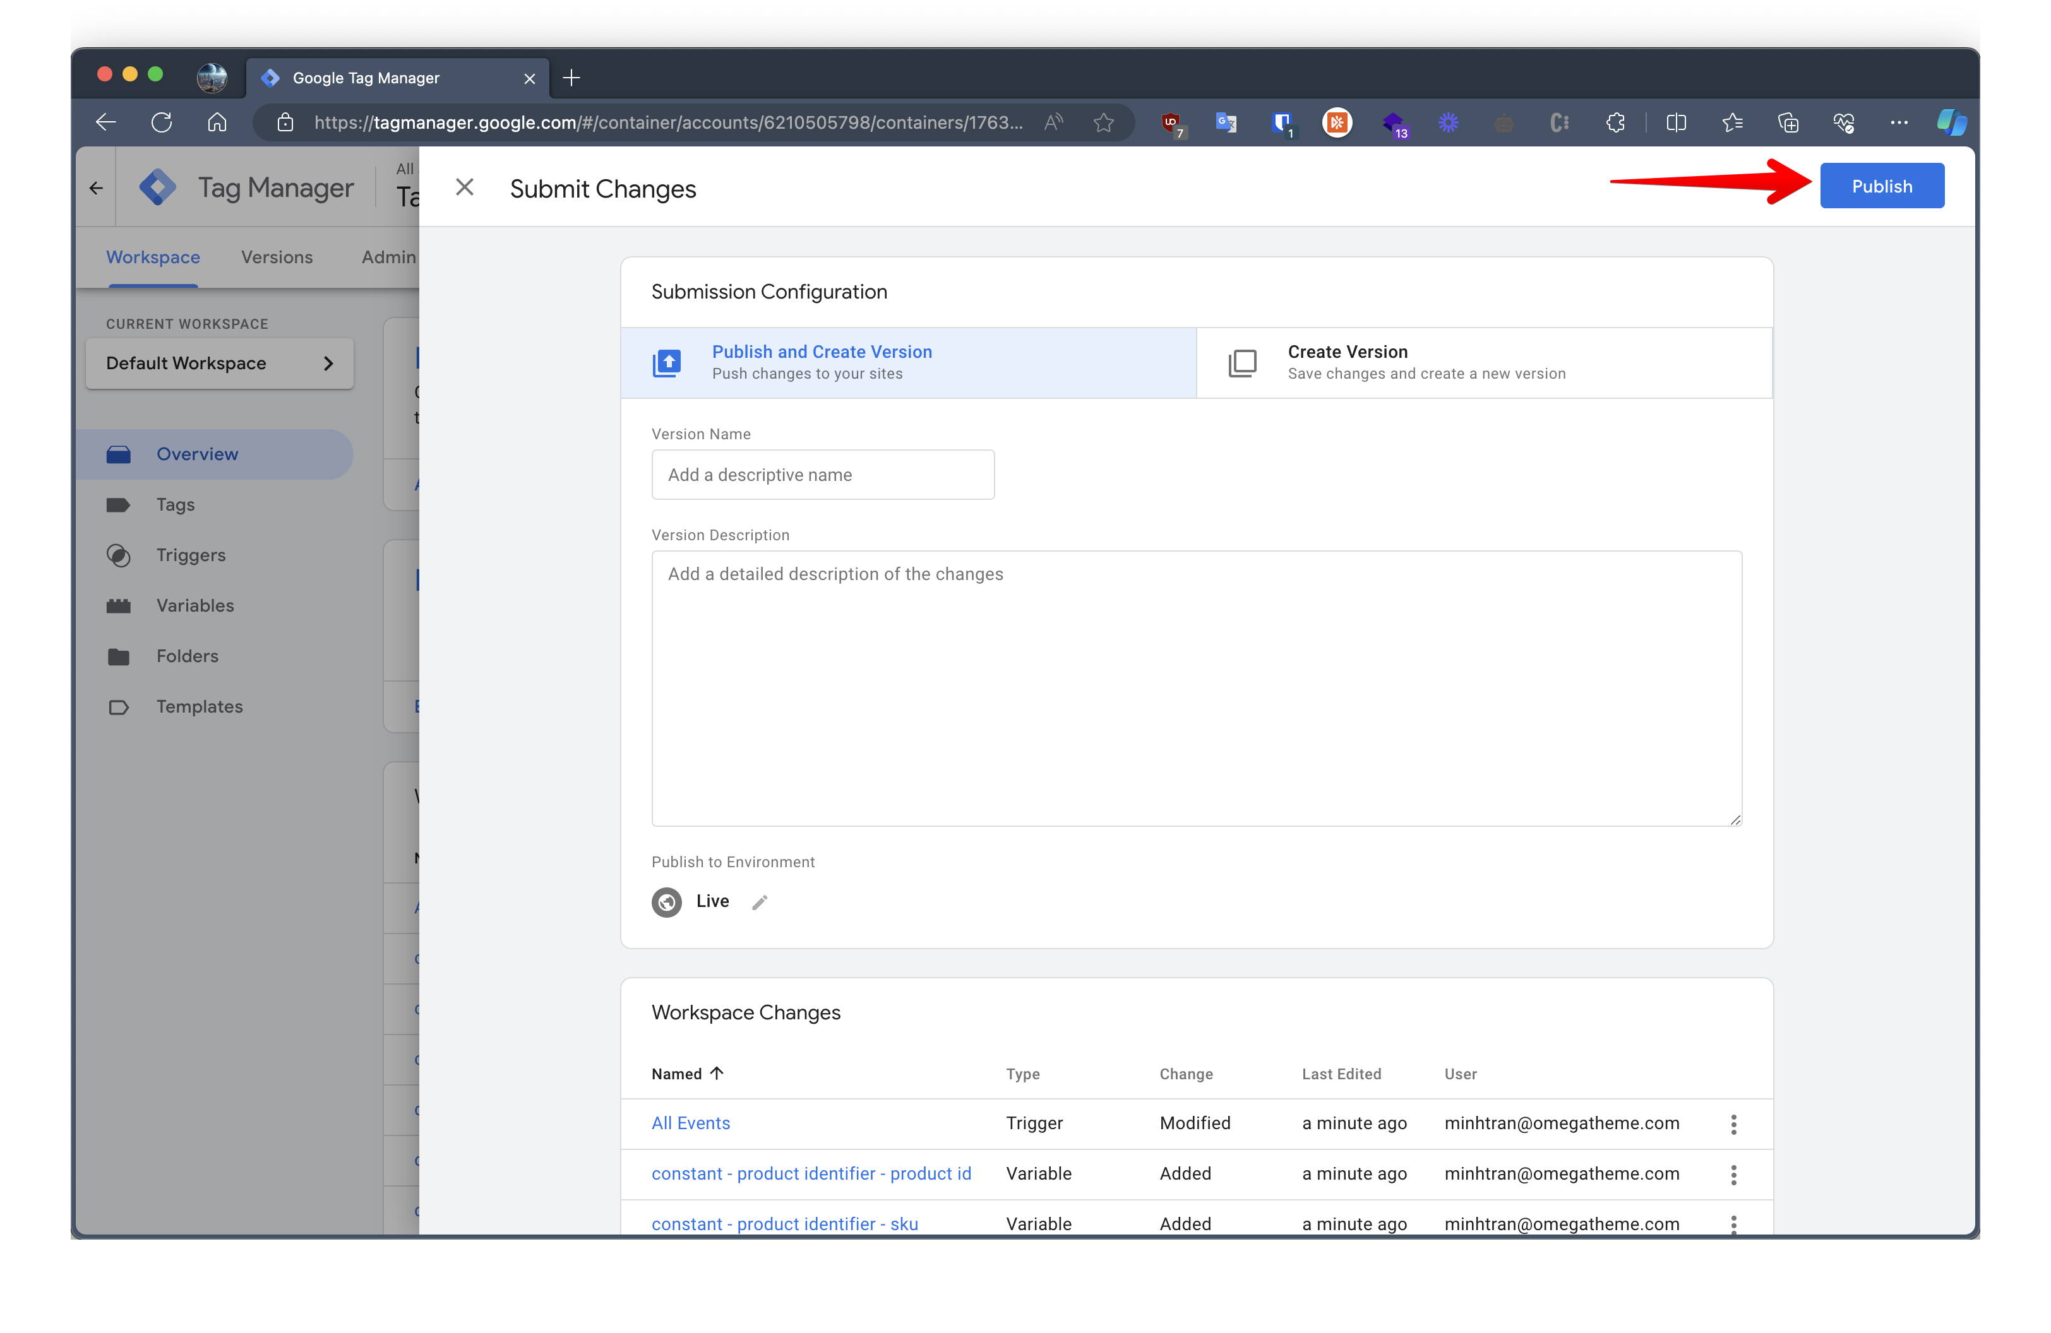Sort by Named column header arrow
The width and height of the screenshot is (2051, 1333).
click(716, 1073)
